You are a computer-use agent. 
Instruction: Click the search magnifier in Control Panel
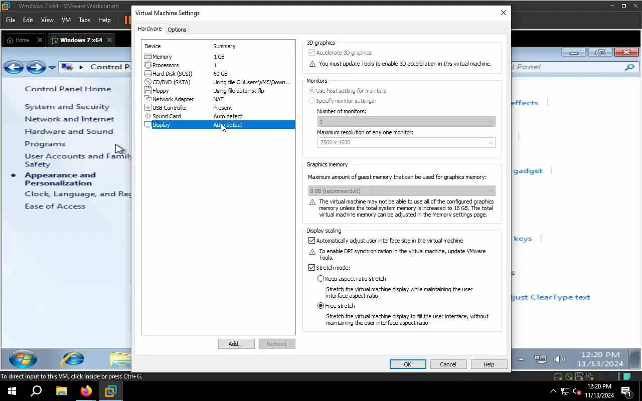[x=629, y=67]
